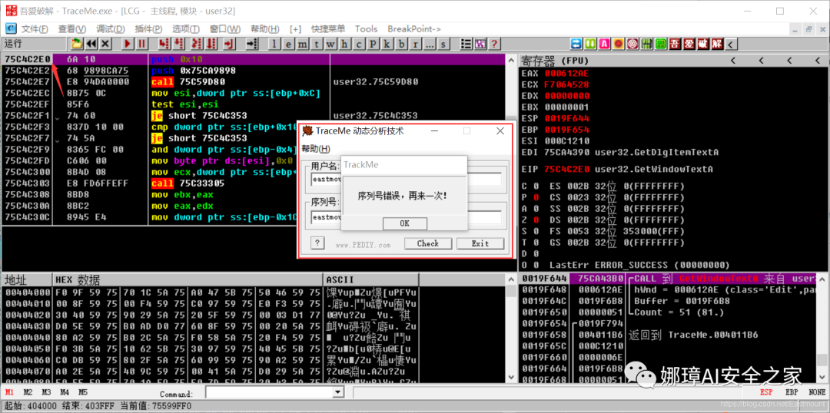Click the Check button in the TraceMe dialog

pos(428,243)
